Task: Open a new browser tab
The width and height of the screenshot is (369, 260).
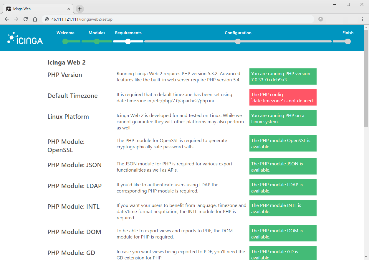Action: pyautogui.click(x=80, y=9)
